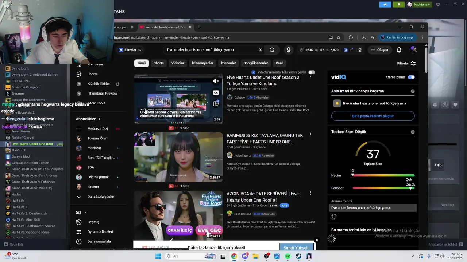Toggle the Arama paneli switch
467x262 pixels.
[x=411, y=77]
